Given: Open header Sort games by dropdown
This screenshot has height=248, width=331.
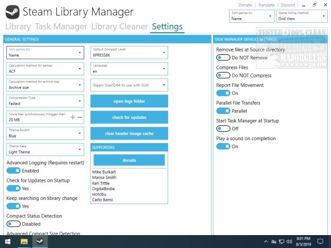Looking at the screenshot, I should [252, 16].
